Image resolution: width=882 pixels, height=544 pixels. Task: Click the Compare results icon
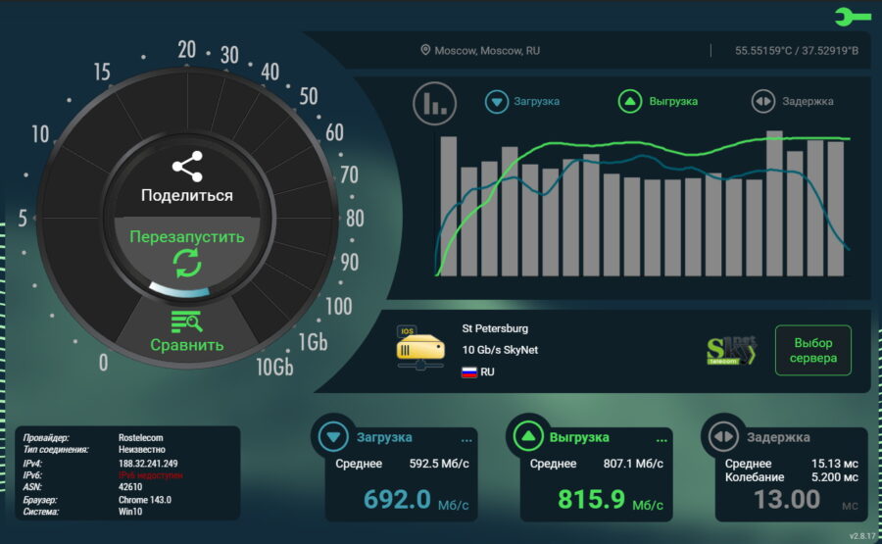[x=186, y=321]
